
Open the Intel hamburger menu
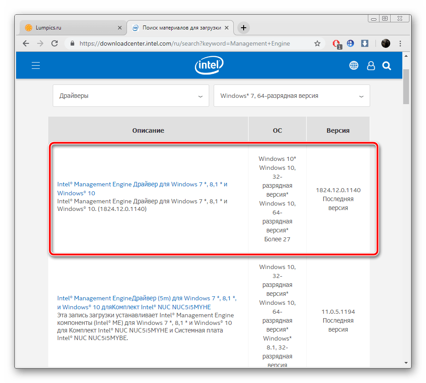36,66
